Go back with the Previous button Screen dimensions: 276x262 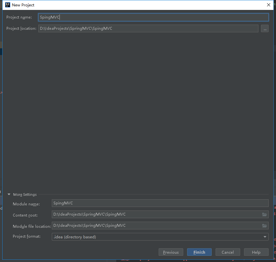[x=171, y=252]
